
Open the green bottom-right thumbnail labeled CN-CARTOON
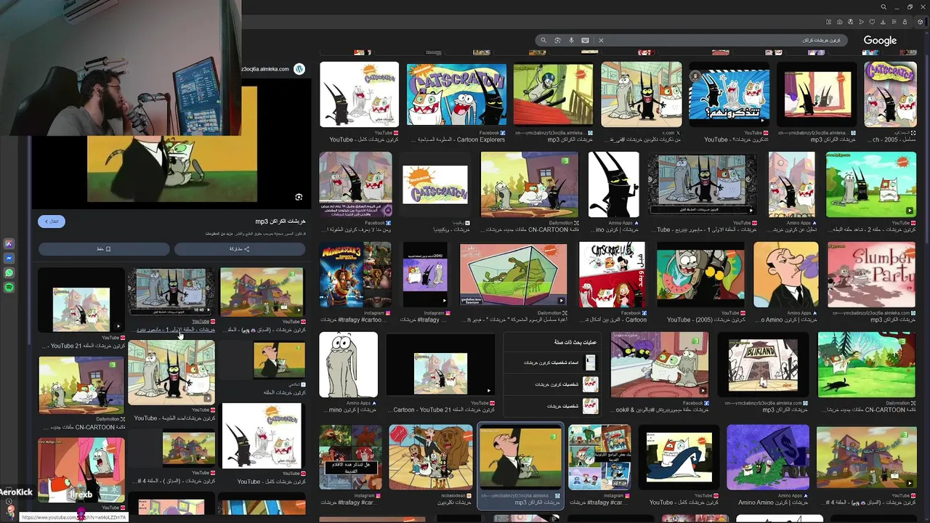pyautogui.click(x=866, y=365)
